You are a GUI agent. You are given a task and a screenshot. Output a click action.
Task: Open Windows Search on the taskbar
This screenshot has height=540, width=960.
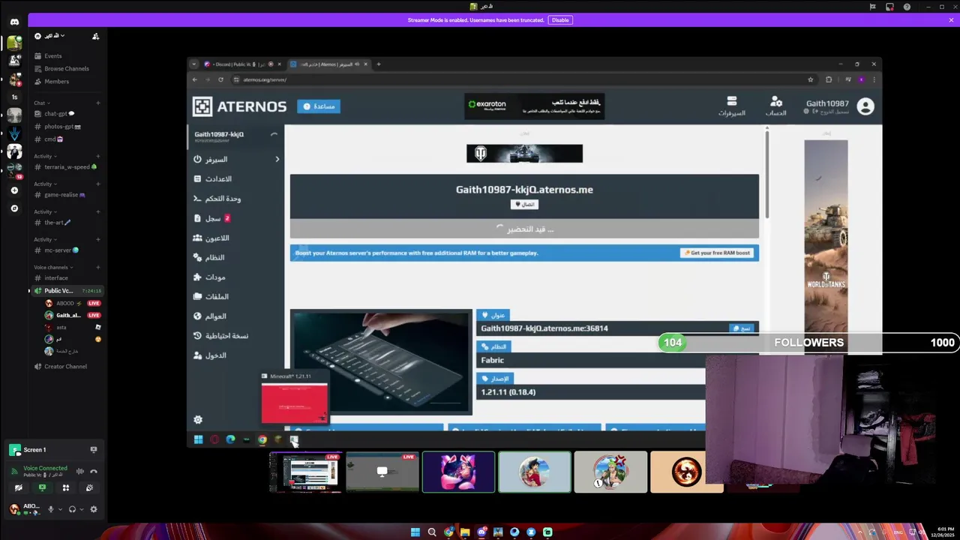(432, 532)
